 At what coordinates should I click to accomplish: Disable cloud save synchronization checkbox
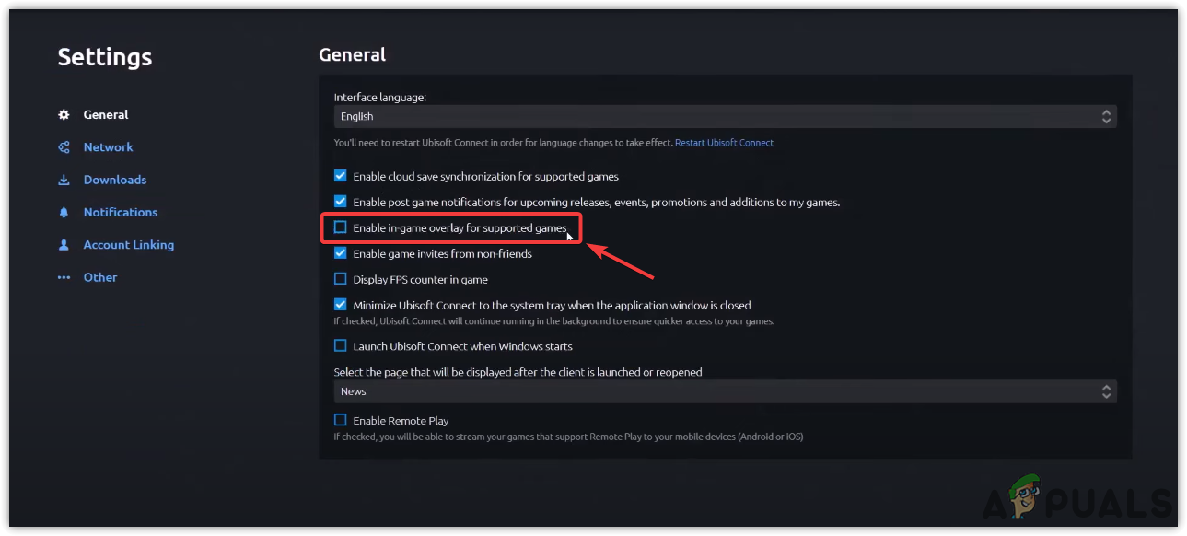coord(341,176)
